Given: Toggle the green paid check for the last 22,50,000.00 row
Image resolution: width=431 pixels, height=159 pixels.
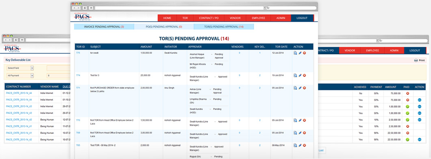Looking at the screenshot, I should click(407, 139).
